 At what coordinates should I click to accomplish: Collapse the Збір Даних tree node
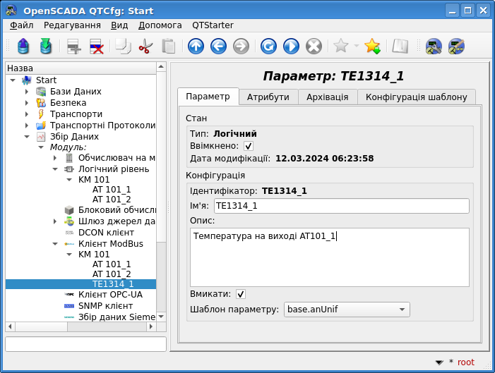click(x=27, y=137)
